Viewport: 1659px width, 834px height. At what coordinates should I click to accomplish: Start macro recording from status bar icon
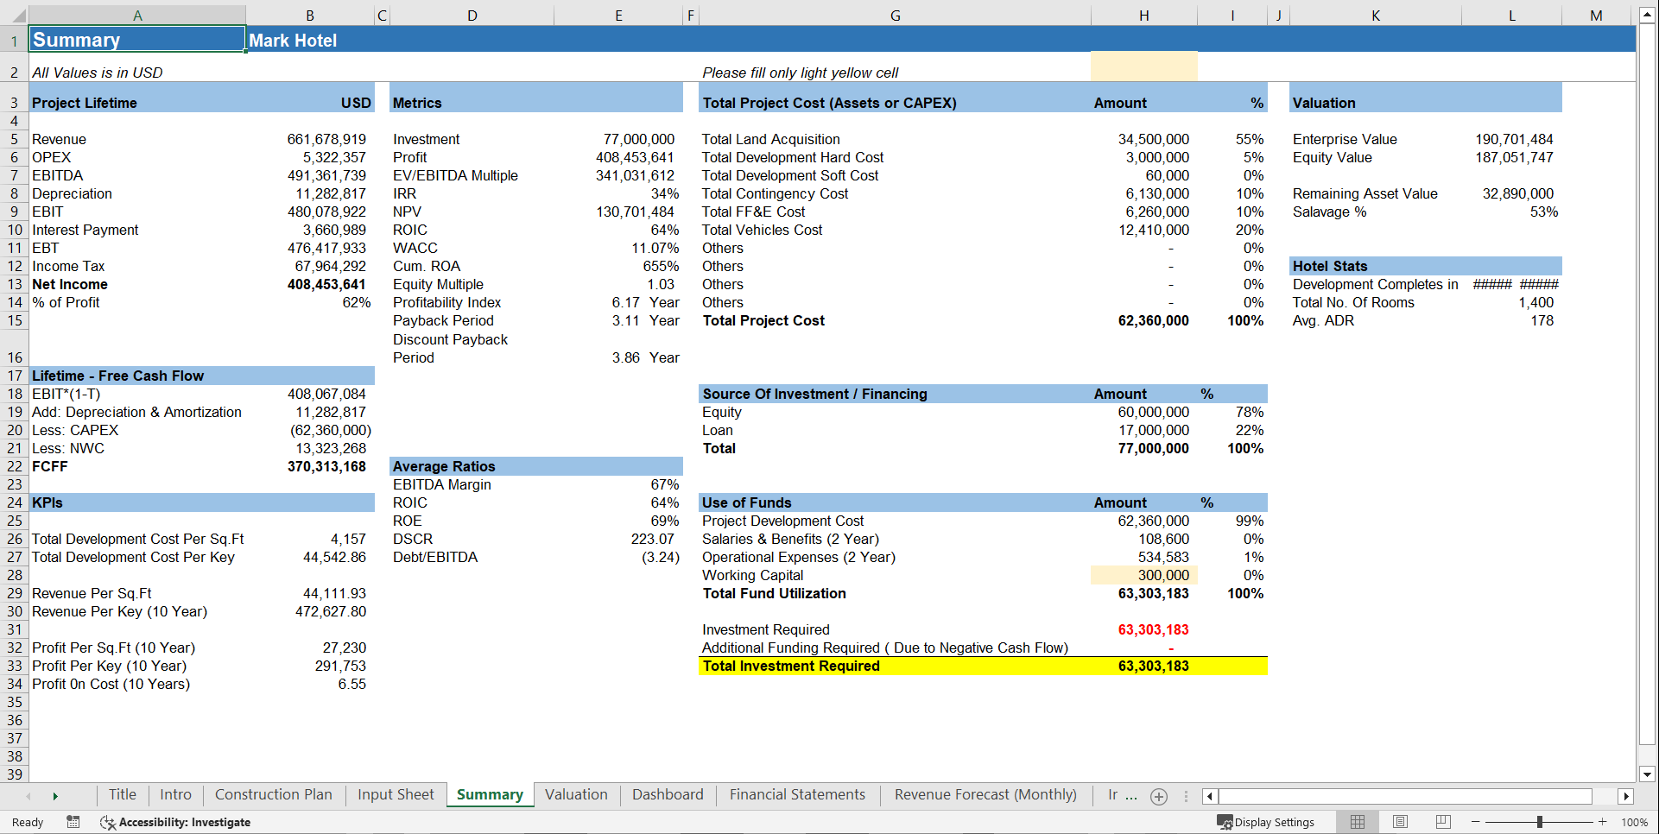pos(73,822)
